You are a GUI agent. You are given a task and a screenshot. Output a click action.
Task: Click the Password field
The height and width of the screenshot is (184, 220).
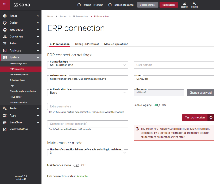159,93
